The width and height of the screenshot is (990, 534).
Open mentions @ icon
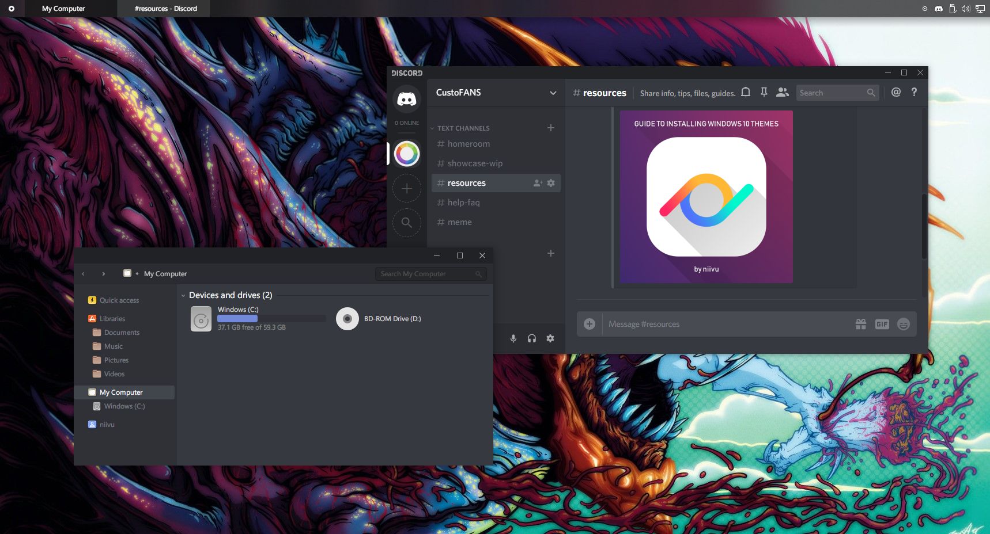point(896,92)
